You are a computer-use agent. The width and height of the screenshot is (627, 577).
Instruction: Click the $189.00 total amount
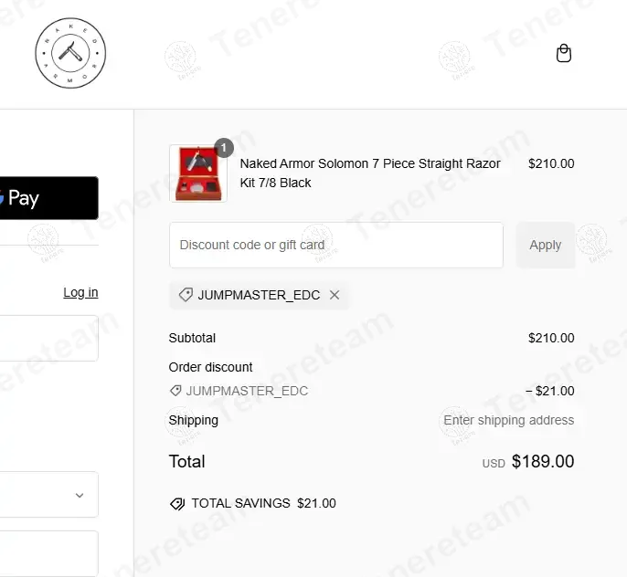543,462
